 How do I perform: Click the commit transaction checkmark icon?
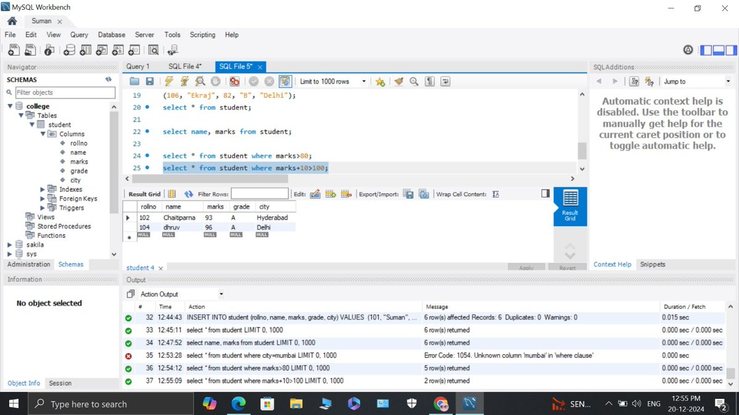tap(254, 81)
